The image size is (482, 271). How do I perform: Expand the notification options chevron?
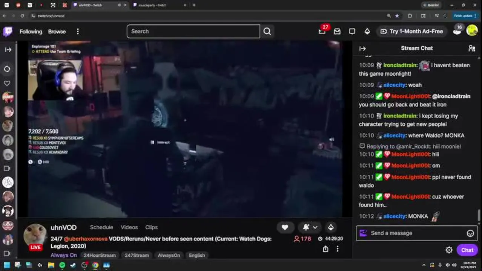315,227
